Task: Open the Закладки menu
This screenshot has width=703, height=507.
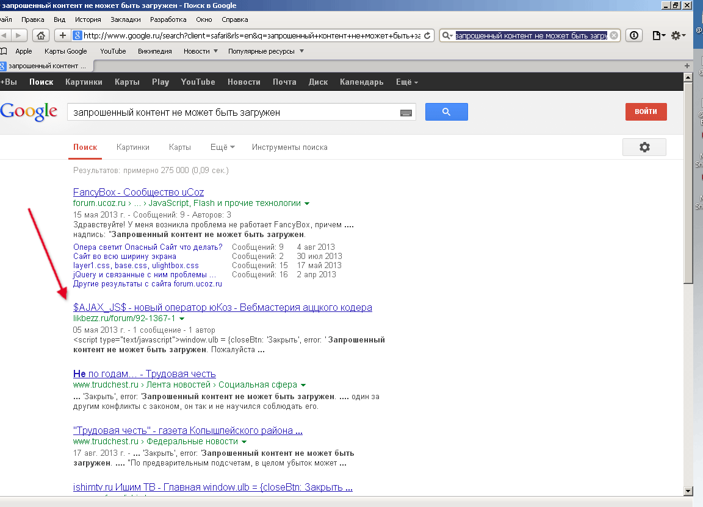Action: [x=126, y=19]
